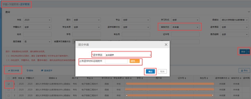Screen dimensions: 251x99
Task: Open 审核状态 dropdown showing 未申请
Action: pos(185,27)
